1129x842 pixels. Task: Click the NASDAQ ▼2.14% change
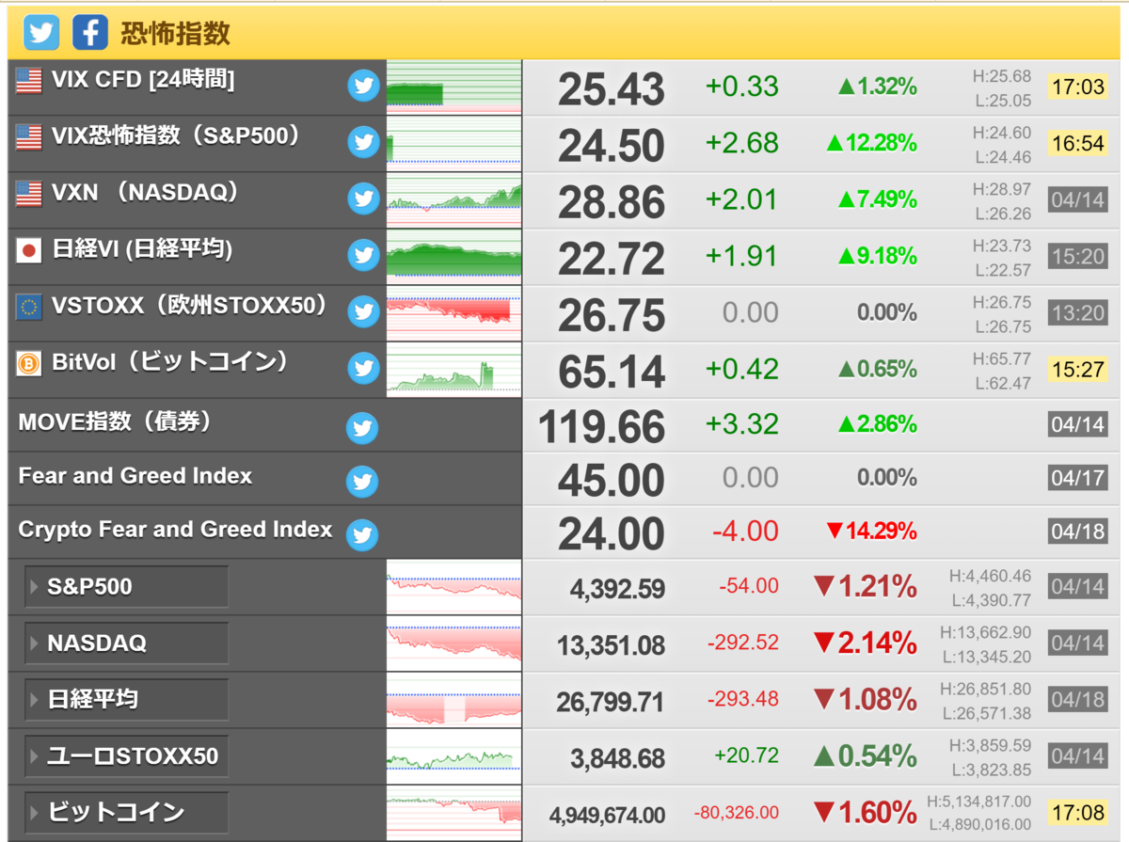pos(865,643)
